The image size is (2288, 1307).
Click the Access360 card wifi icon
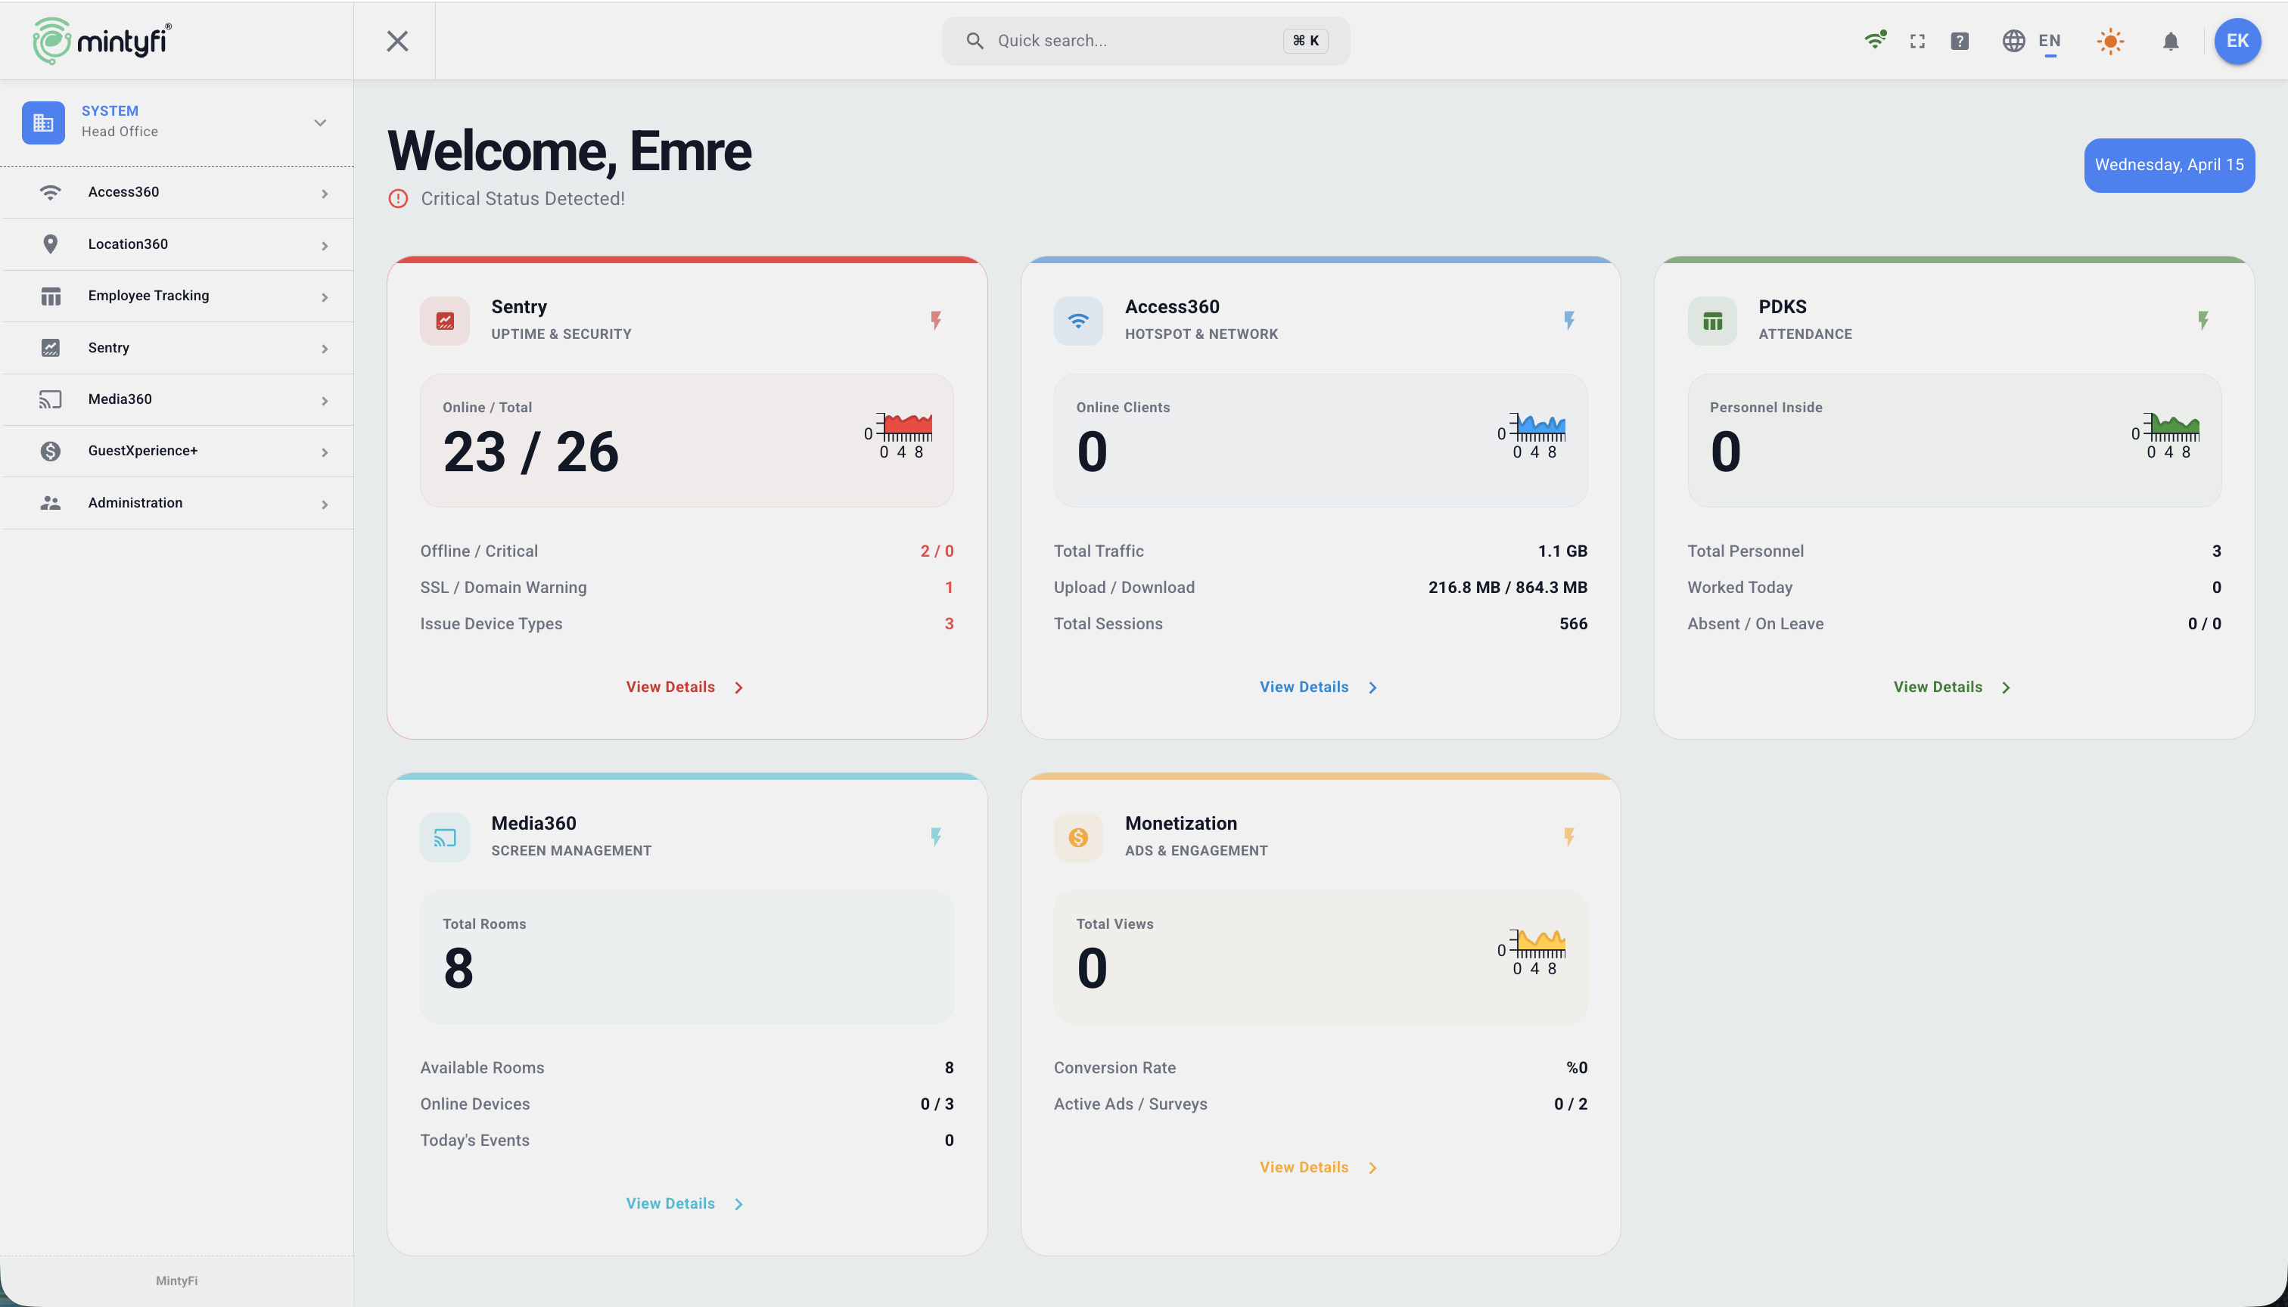[x=1078, y=321]
